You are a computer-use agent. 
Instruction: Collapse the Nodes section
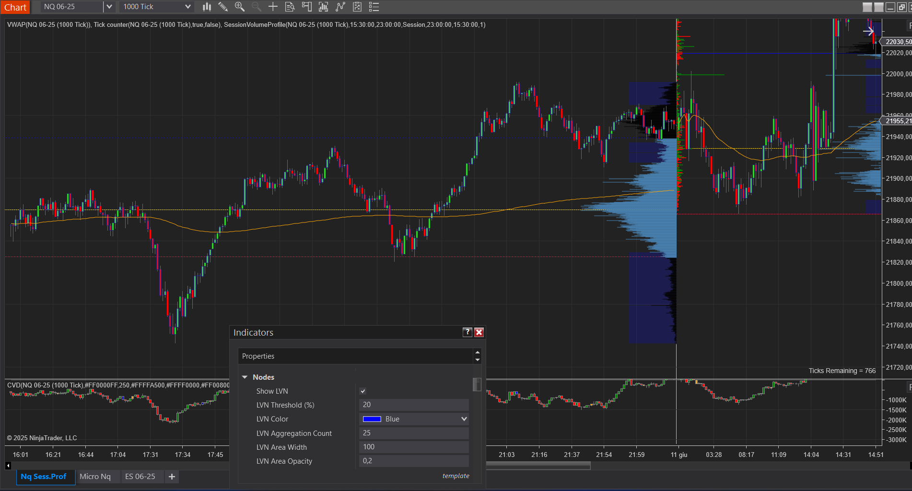coord(245,377)
